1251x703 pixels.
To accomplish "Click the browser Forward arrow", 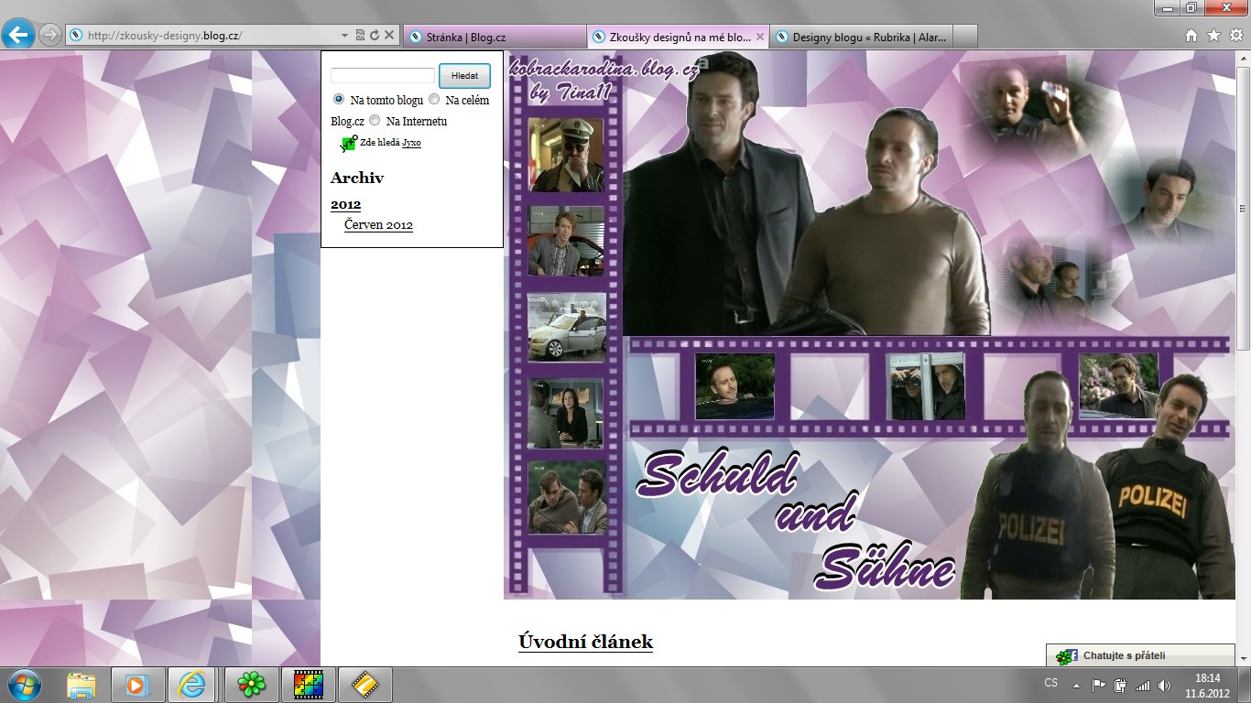I will click(x=50, y=35).
